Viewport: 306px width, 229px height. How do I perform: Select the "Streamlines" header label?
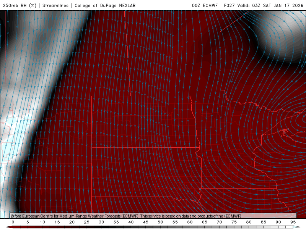pos(55,5)
